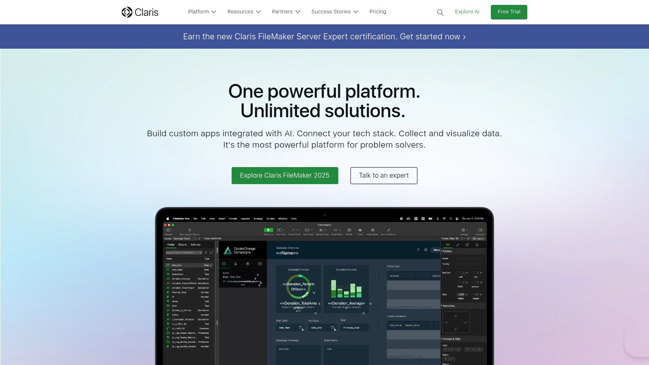649x365 pixels.
Task: Select the Financial_Goal field row
Action: pyautogui.click(x=189, y=292)
